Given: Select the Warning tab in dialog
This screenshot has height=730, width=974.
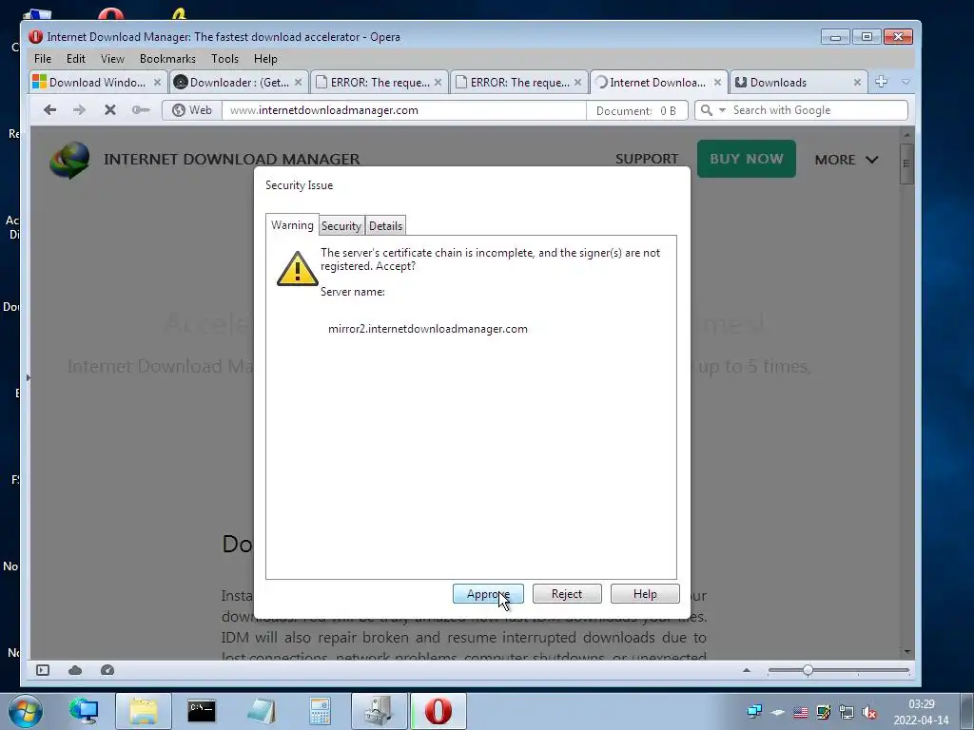Looking at the screenshot, I should click(292, 224).
